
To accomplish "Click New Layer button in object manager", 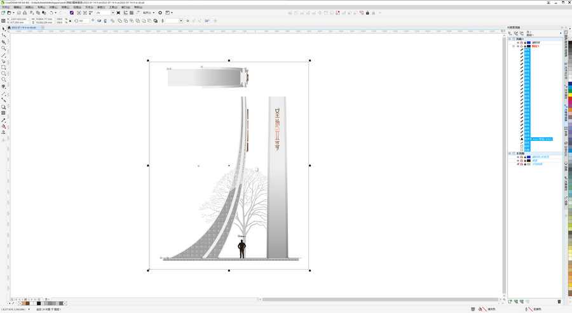I will coord(510,302).
